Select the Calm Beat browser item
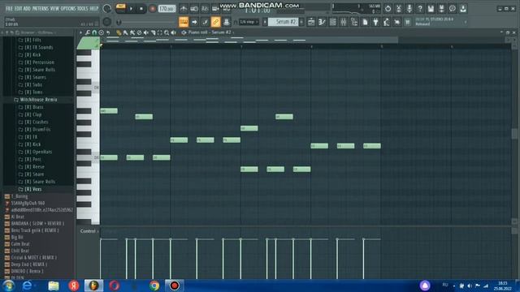The height and width of the screenshot is (292, 520). pos(20,244)
